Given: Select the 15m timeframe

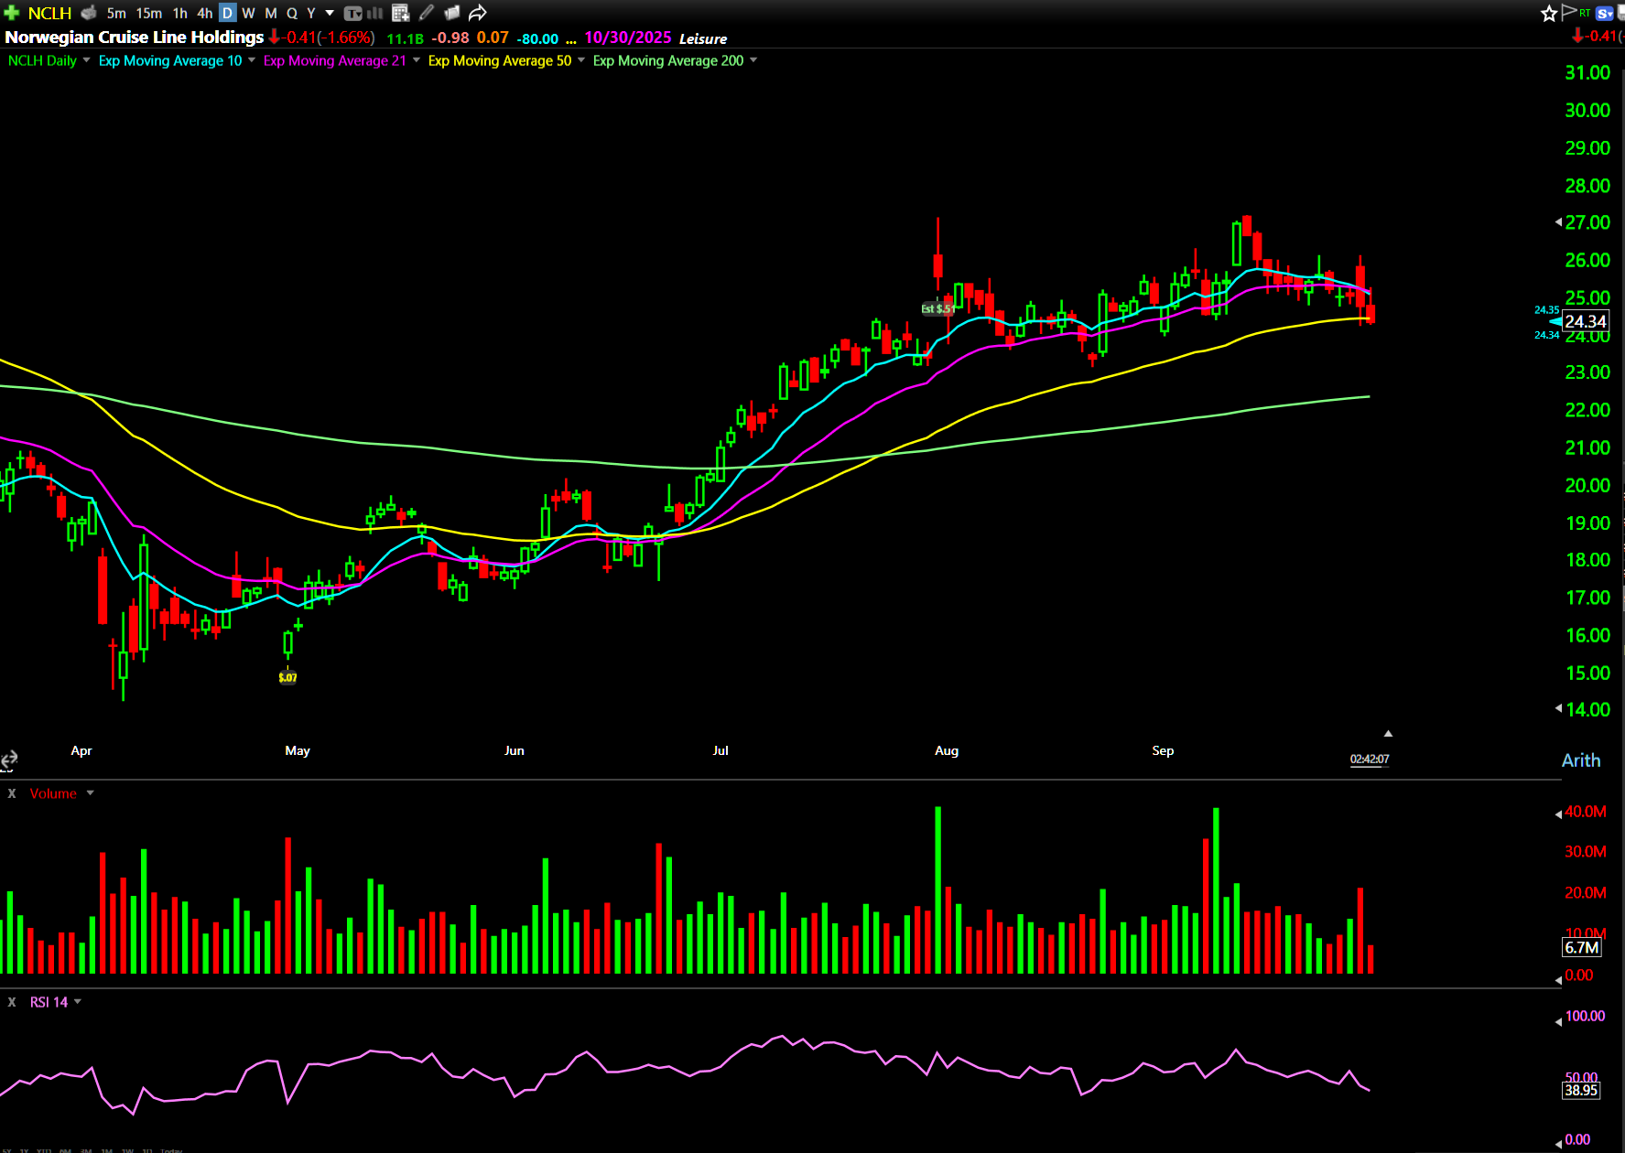Looking at the screenshot, I should coord(148,13).
